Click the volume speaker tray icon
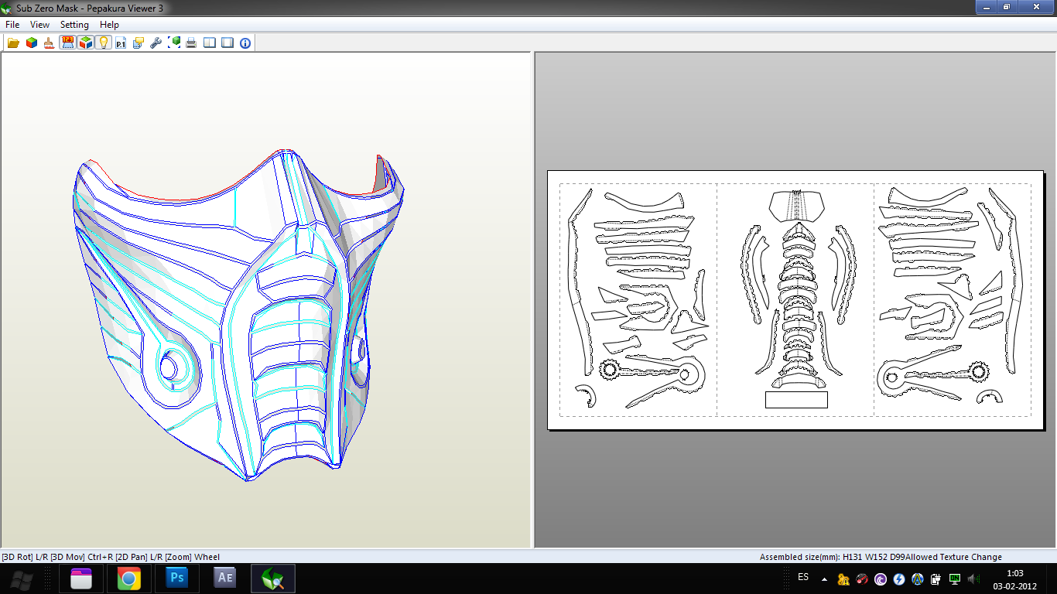The height and width of the screenshot is (594, 1057). point(973,579)
